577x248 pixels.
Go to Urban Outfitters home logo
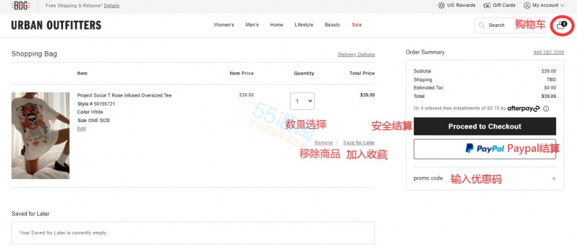[56, 25]
